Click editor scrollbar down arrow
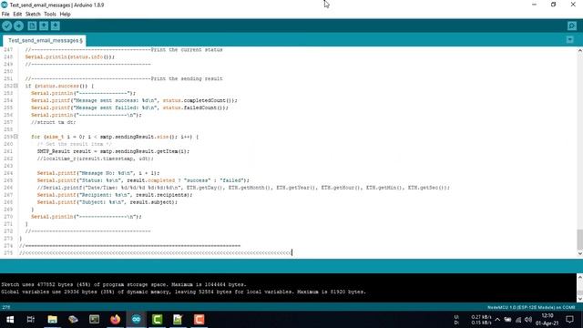 (579, 253)
